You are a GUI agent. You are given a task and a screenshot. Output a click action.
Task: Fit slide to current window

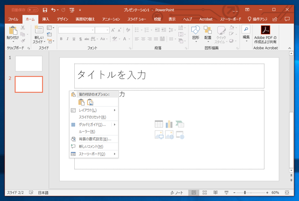click(x=287, y=193)
